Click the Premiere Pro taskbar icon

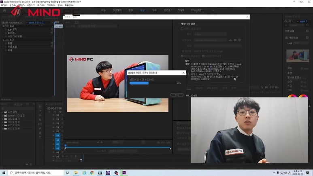124,173
